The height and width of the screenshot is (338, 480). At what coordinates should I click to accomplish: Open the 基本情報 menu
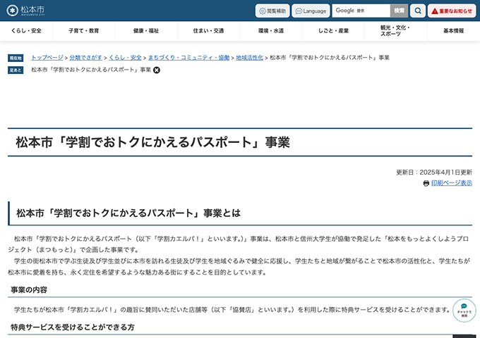[453, 31]
